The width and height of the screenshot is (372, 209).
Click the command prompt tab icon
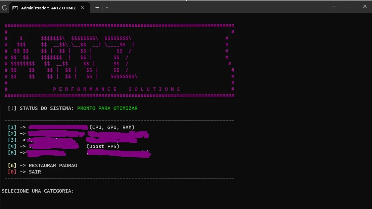point(15,8)
